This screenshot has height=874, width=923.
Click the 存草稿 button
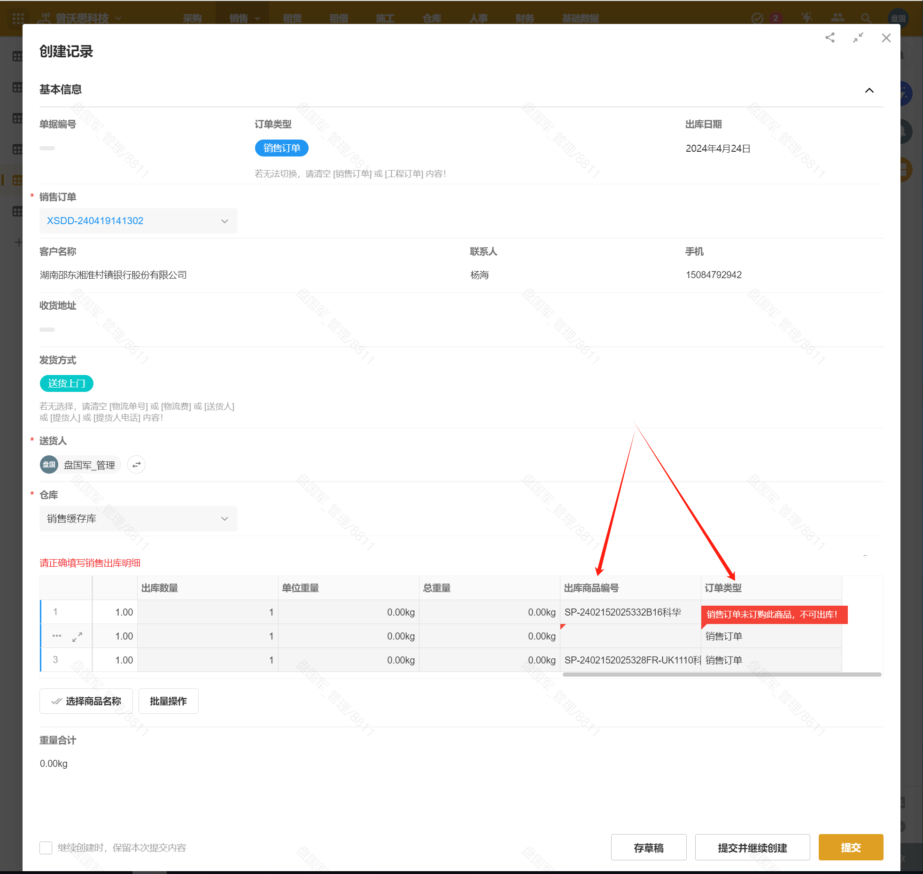click(648, 848)
